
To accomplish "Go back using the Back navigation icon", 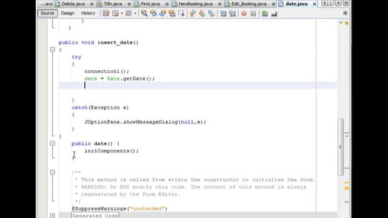I will point(116,13).
